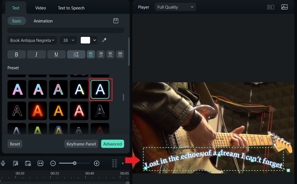Viewport: 297px width, 184px height.
Task: Click the render preview icon
Action: [x=28, y=163]
